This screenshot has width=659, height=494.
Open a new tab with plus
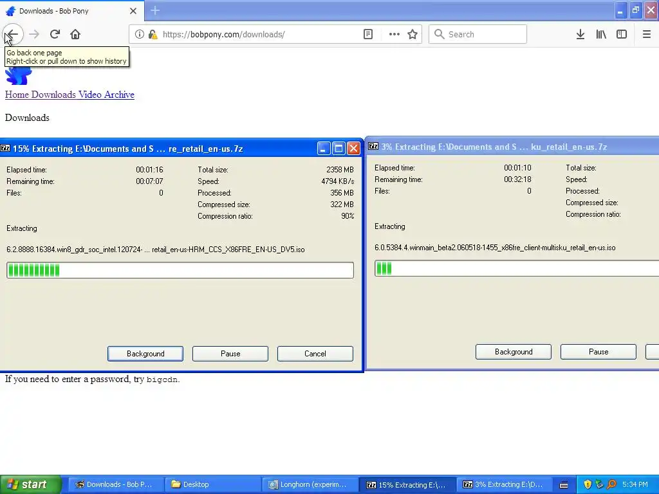click(x=155, y=10)
